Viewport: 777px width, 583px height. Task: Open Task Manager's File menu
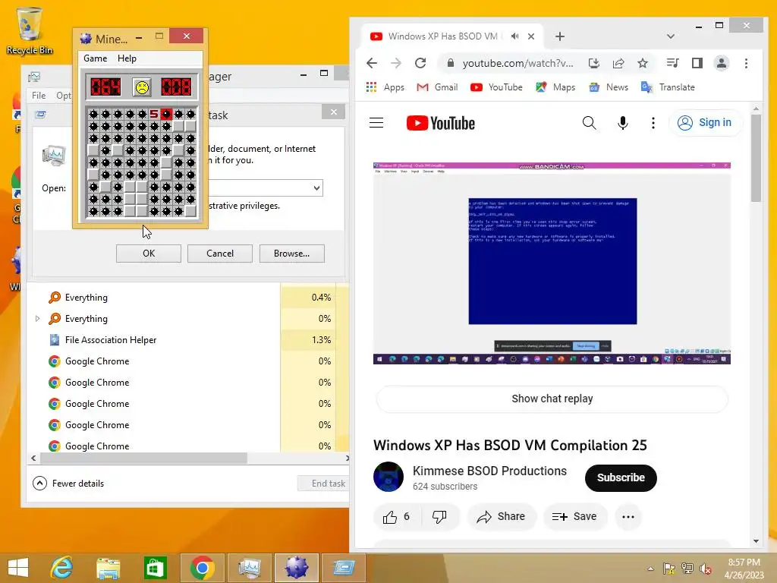(x=39, y=95)
